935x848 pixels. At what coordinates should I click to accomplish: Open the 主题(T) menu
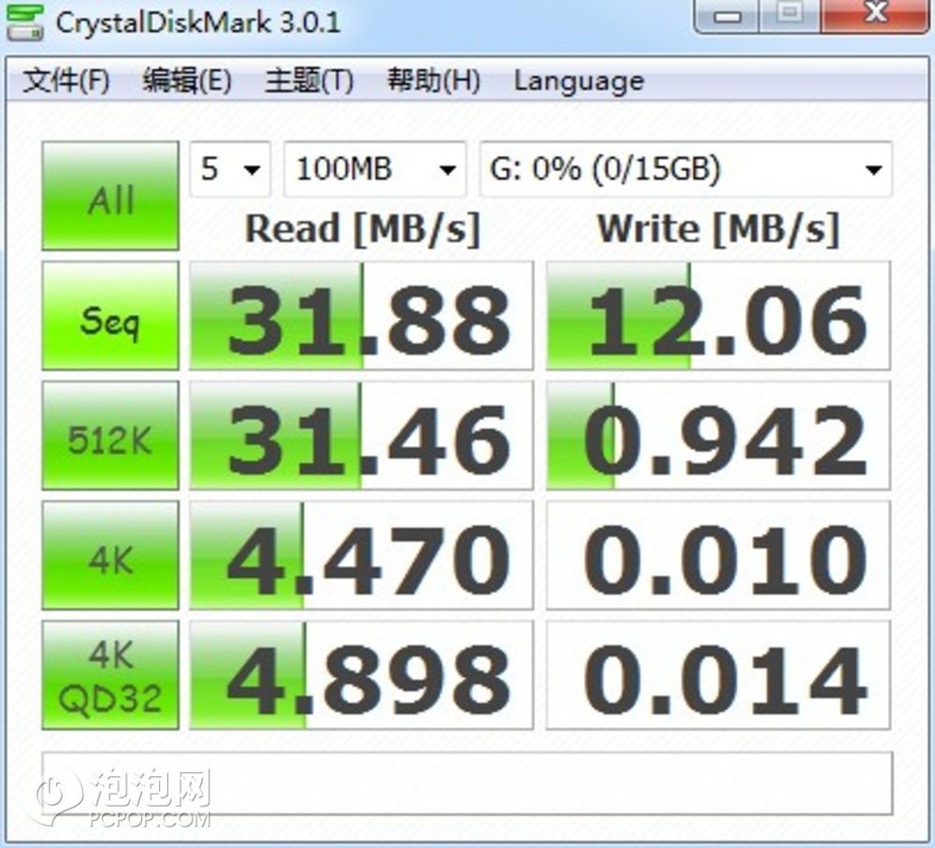[309, 80]
